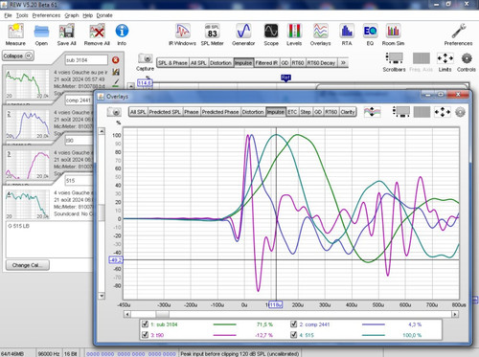Image resolution: width=479 pixels, height=357 pixels.
Task: Uncheck trace 1: sub 3184
Action: [145, 324]
